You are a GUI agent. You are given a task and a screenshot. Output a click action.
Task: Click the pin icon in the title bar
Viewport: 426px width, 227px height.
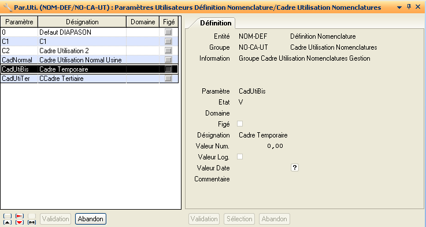(409, 7)
